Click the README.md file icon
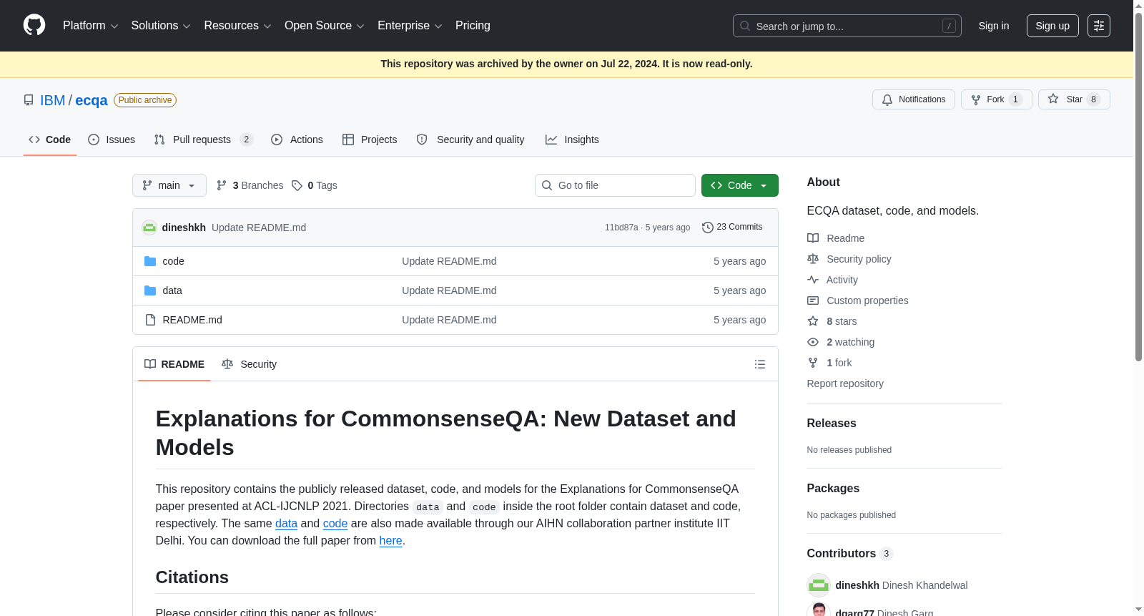 click(x=150, y=320)
